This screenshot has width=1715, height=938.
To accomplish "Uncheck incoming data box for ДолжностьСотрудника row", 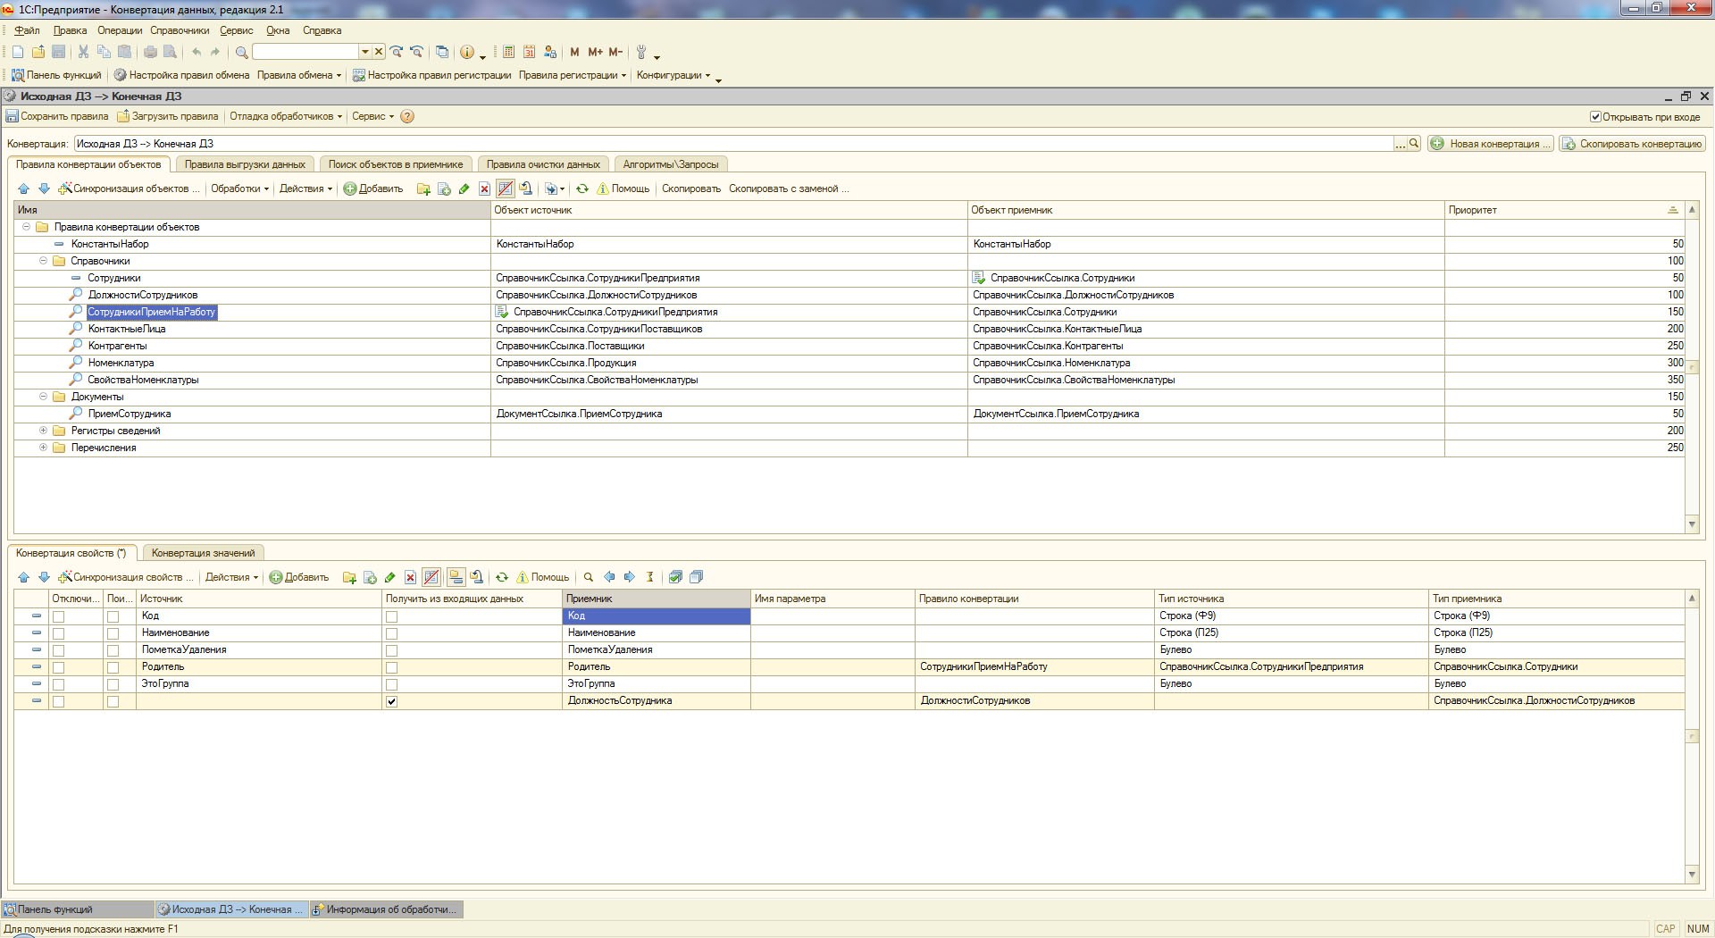I will click(x=391, y=701).
